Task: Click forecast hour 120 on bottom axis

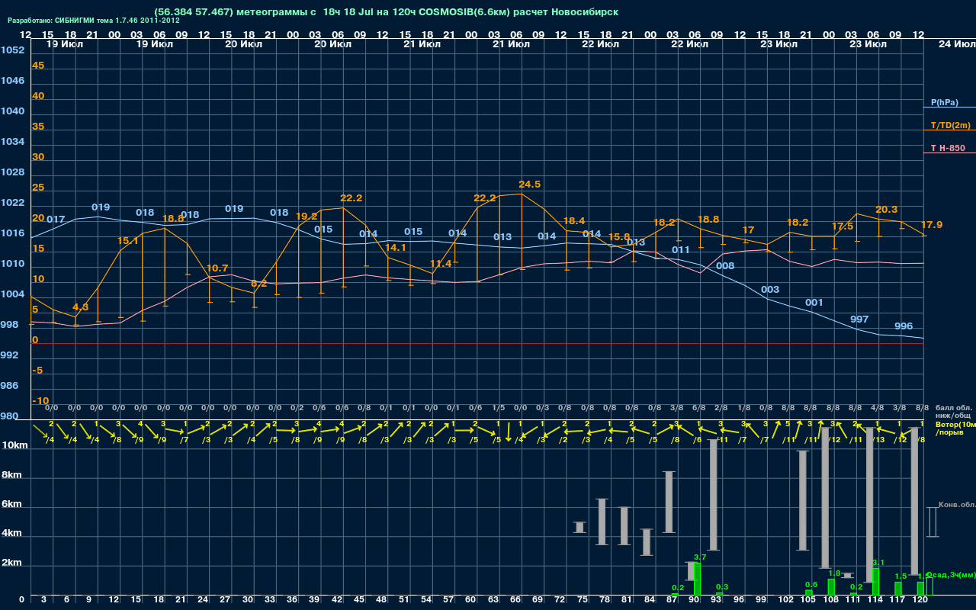Action: [x=920, y=600]
